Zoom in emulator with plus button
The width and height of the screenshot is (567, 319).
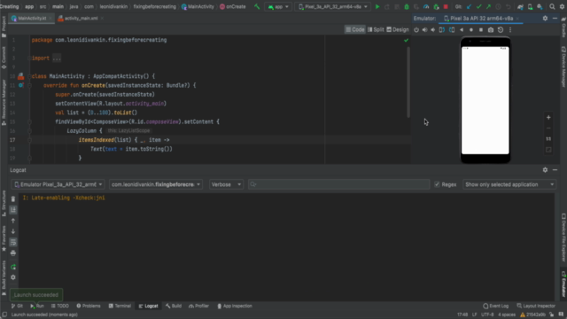click(x=548, y=118)
